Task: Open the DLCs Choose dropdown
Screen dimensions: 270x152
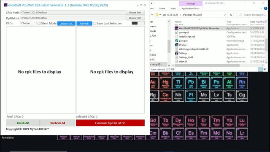Action: point(28,23)
